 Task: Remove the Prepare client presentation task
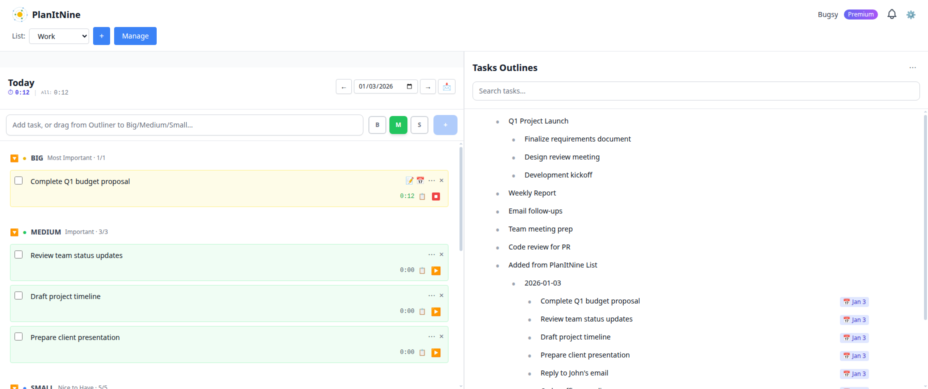coord(441,336)
